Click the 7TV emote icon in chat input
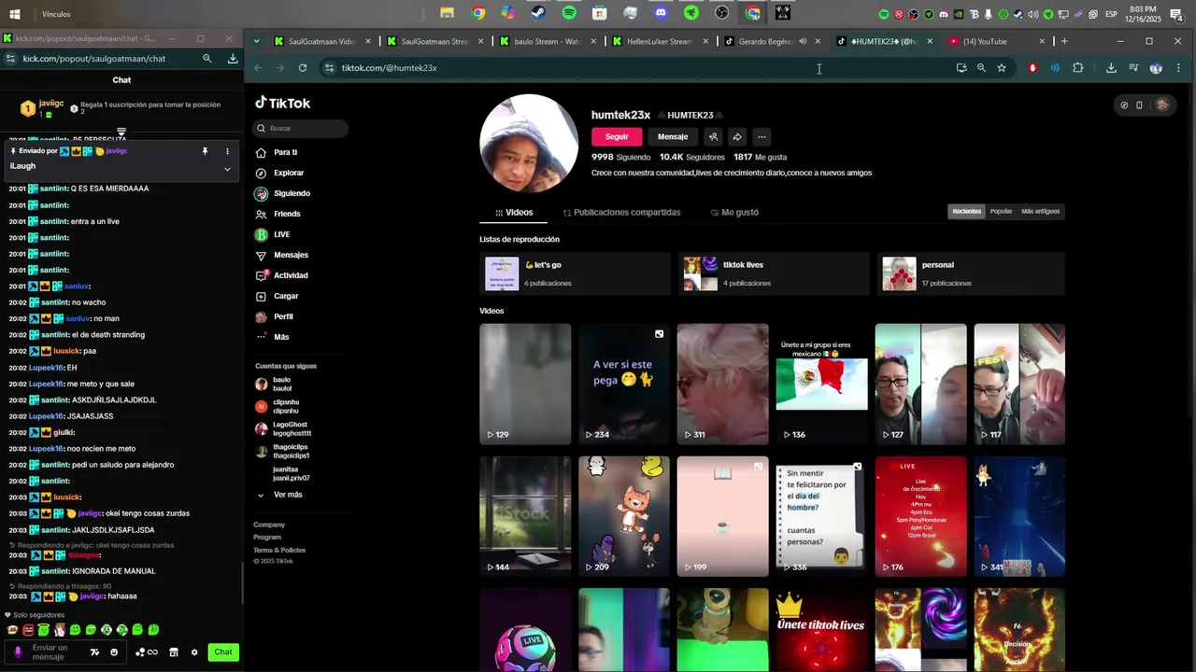The height and width of the screenshot is (672, 1196). pyautogui.click(x=94, y=652)
